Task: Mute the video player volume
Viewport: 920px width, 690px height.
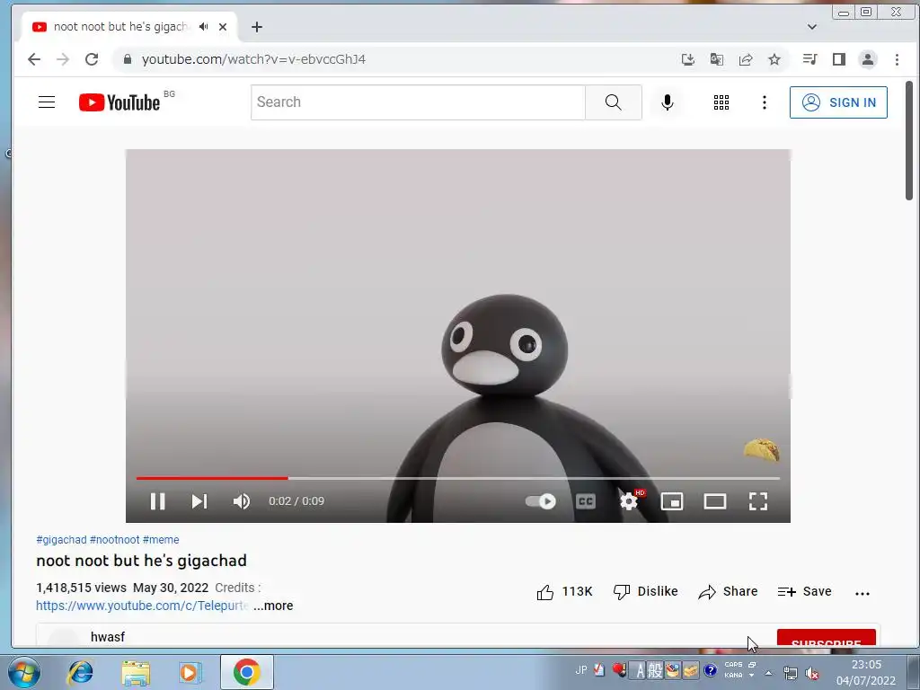Action: (x=241, y=501)
